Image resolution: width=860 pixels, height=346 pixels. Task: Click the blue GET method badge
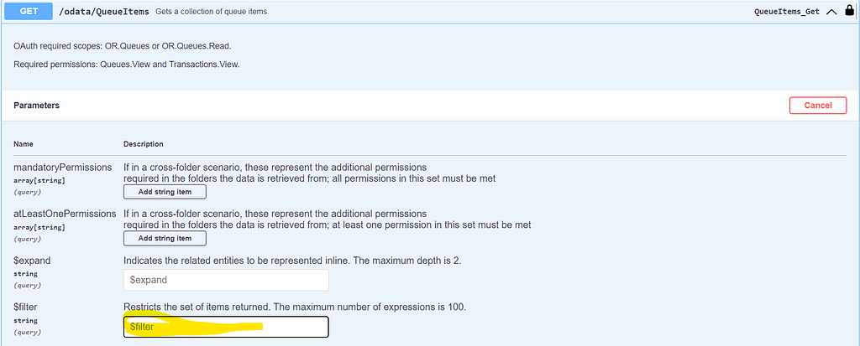click(26, 11)
